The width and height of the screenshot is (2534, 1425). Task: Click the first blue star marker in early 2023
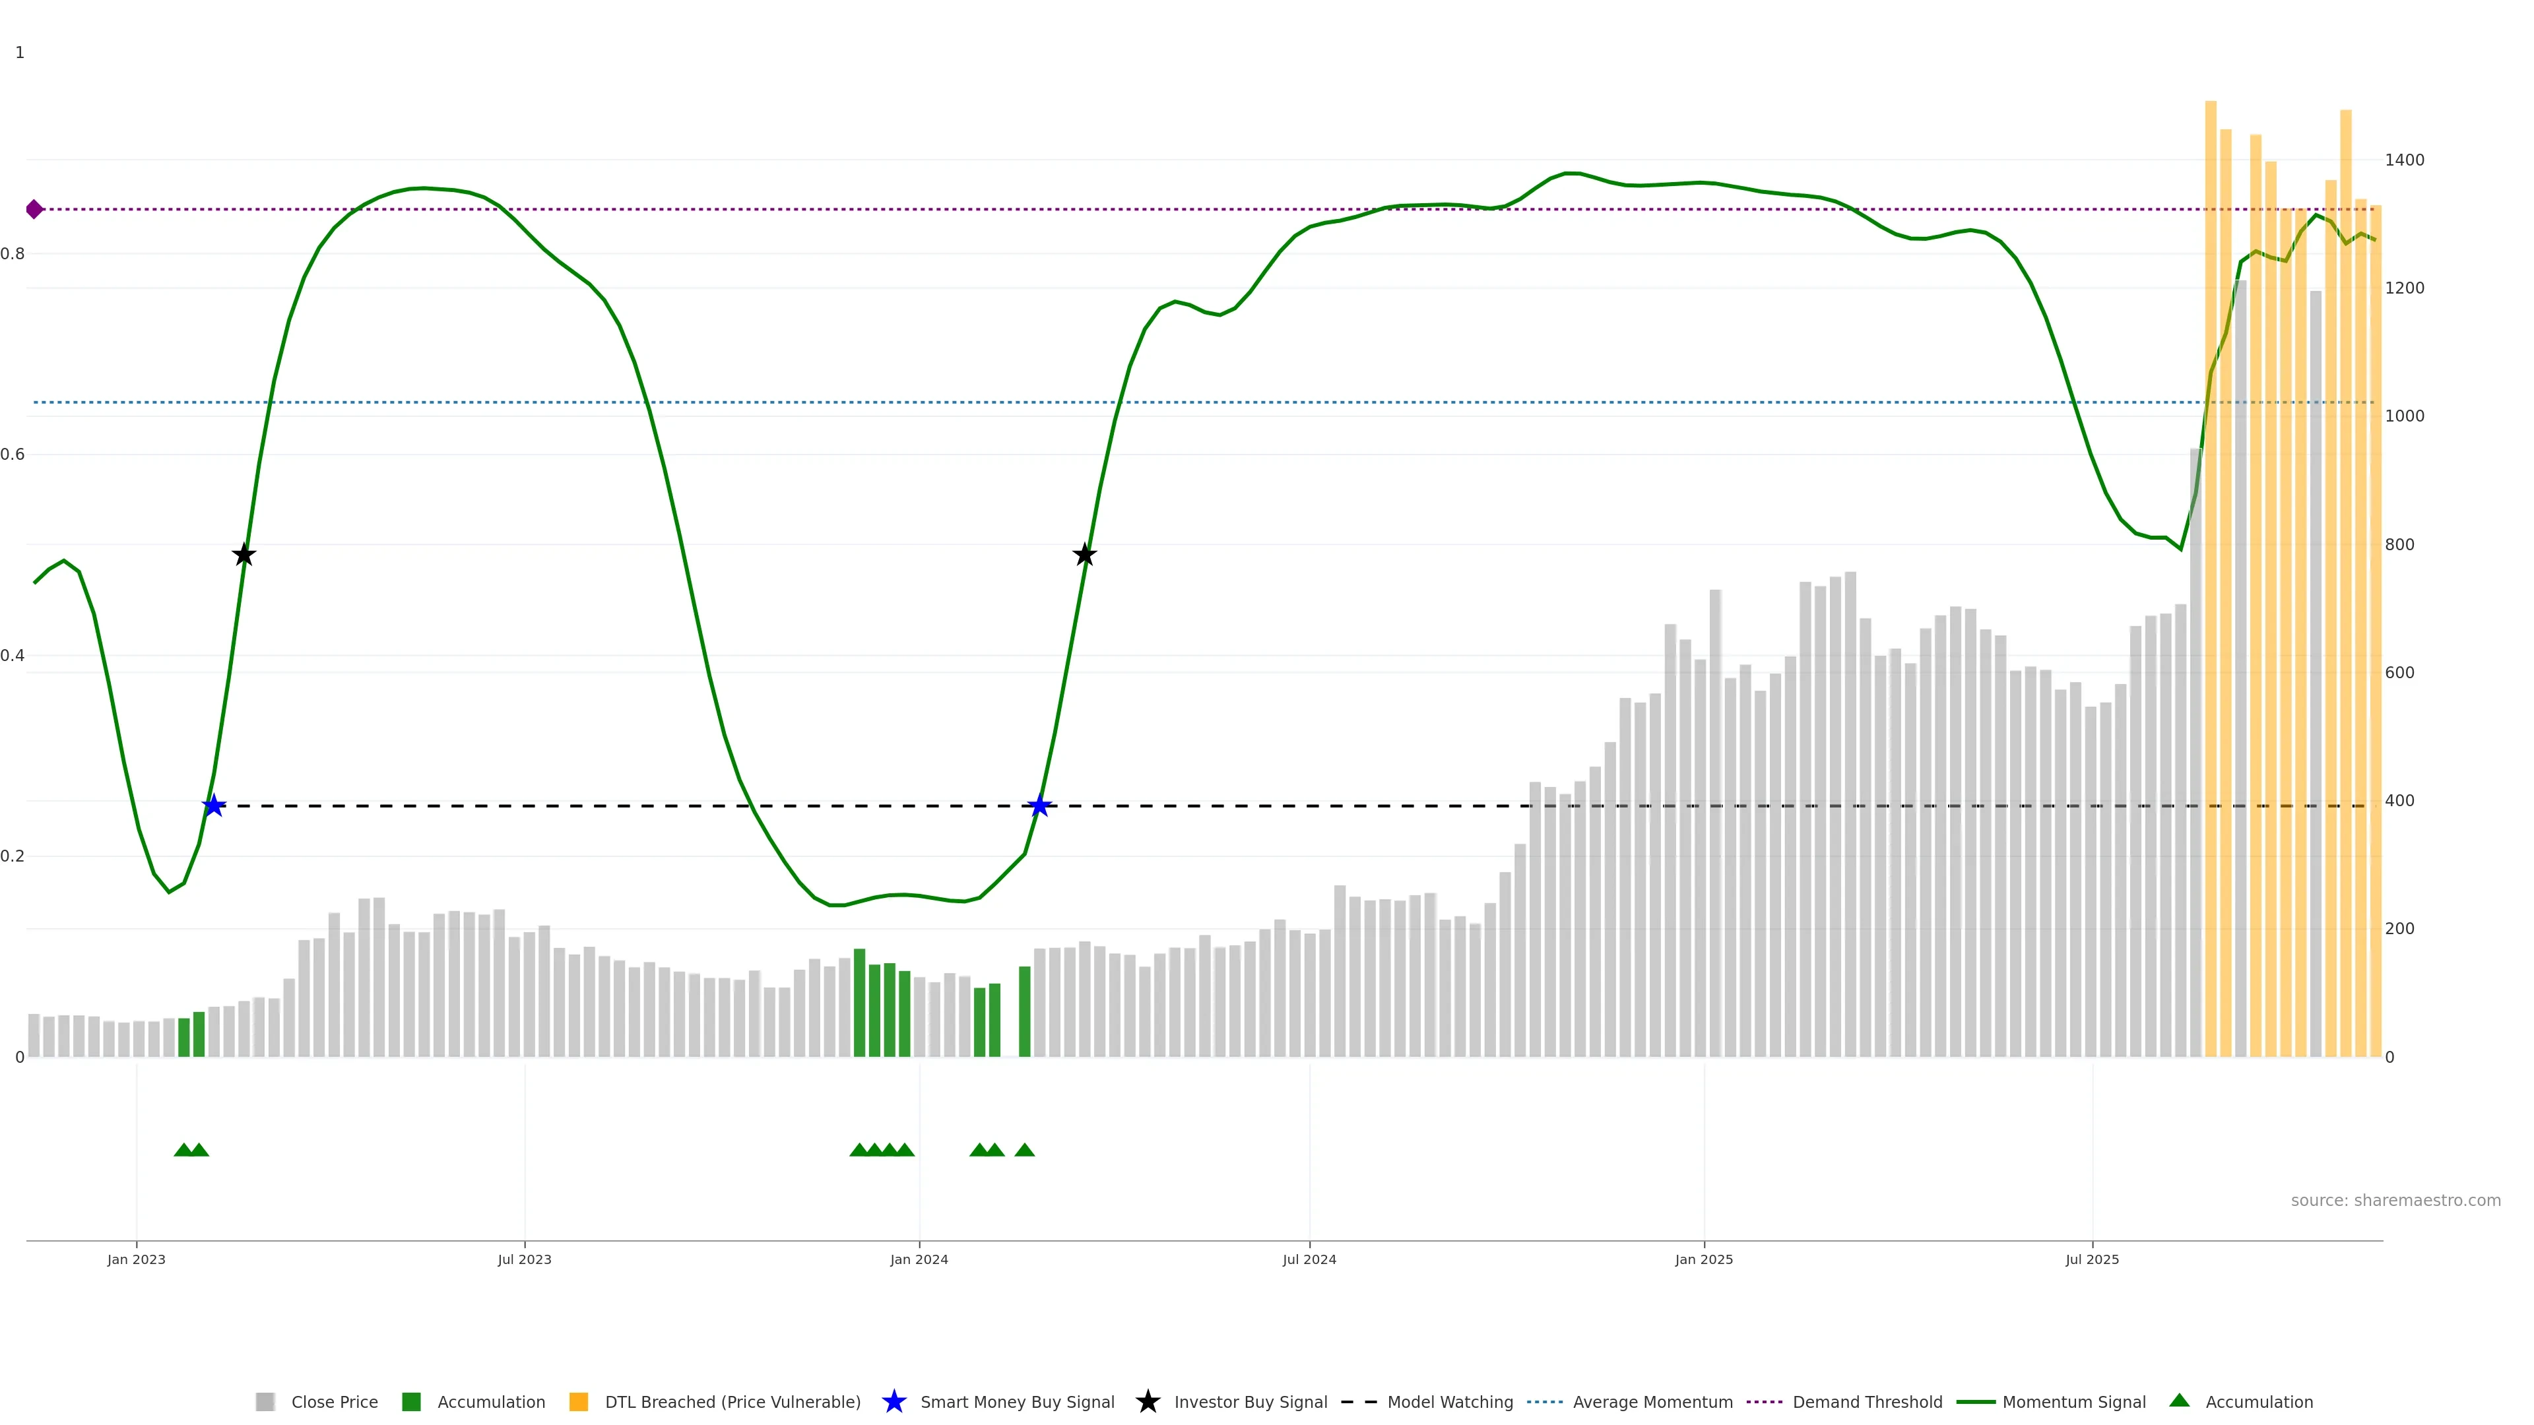(213, 806)
